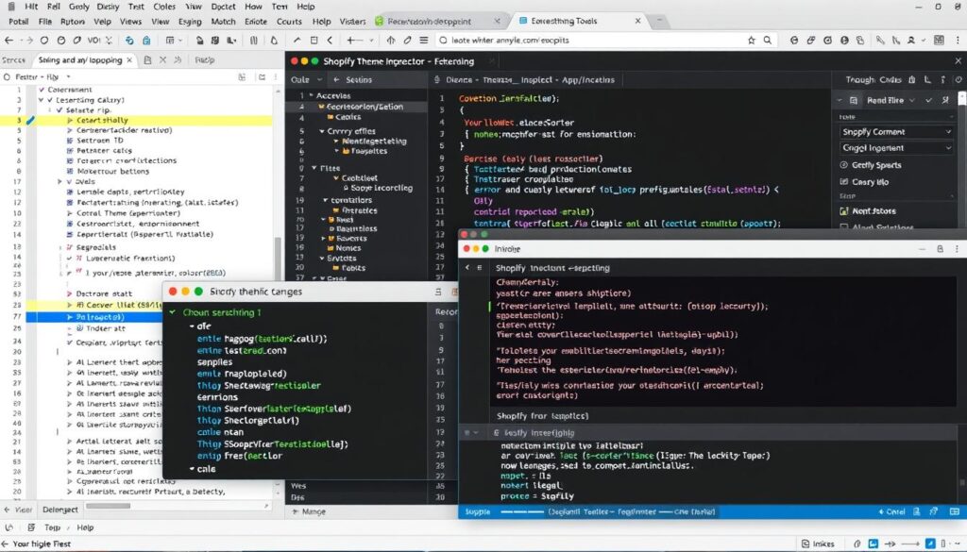Screen dimensions: 967x552
Task: Collapse the Accevies tree node
Action: tap(312, 95)
